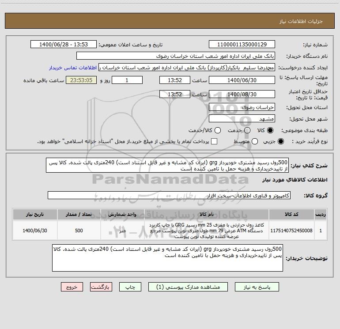Select the کالا/خدمت radio option
This screenshot has height=329, width=340.
pos(218,130)
